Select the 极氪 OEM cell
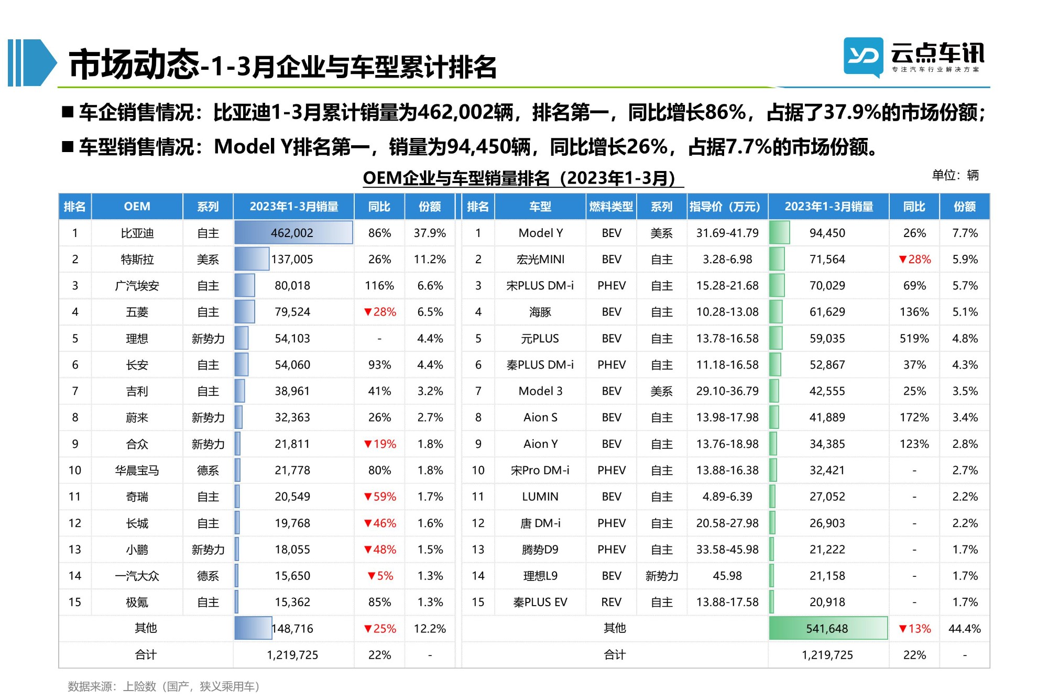The height and width of the screenshot is (699, 1048). tap(137, 602)
